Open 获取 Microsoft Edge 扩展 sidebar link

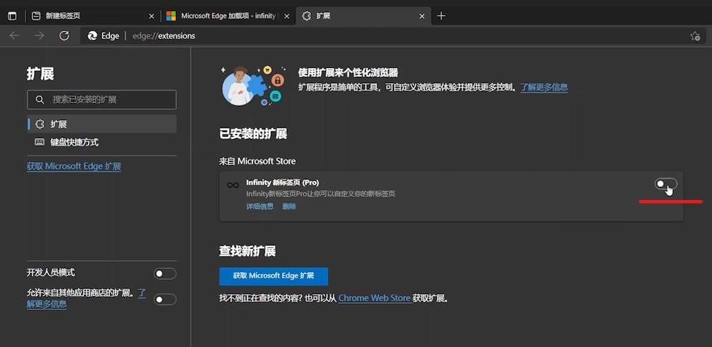[x=74, y=166]
